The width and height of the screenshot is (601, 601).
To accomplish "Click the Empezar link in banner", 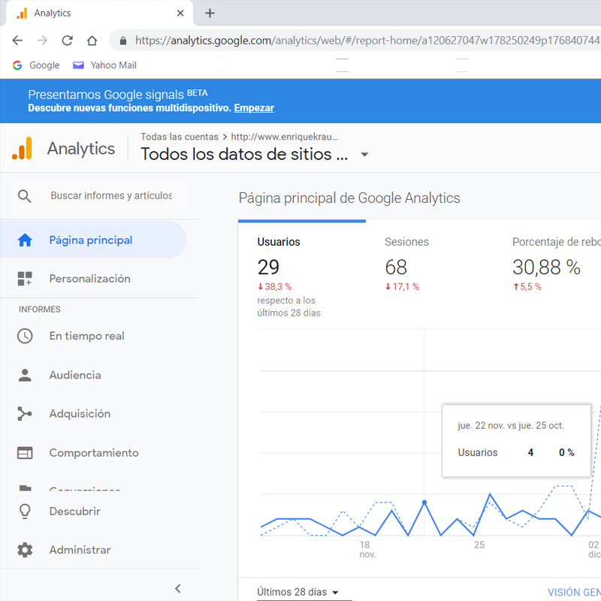I will click(254, 108).
